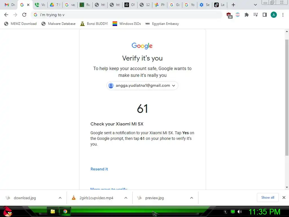
Task: Open the 2girls1cupvideo.mp4 download item
Action: [96, 198]
